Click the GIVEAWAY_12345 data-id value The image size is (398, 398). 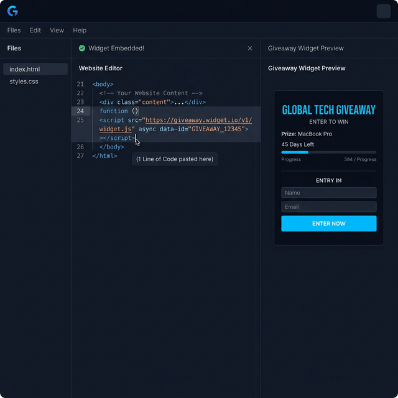coord(218,129)
